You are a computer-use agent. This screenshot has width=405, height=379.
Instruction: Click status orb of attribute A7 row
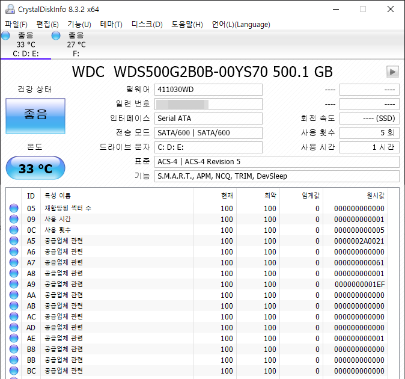pos(14,262)
